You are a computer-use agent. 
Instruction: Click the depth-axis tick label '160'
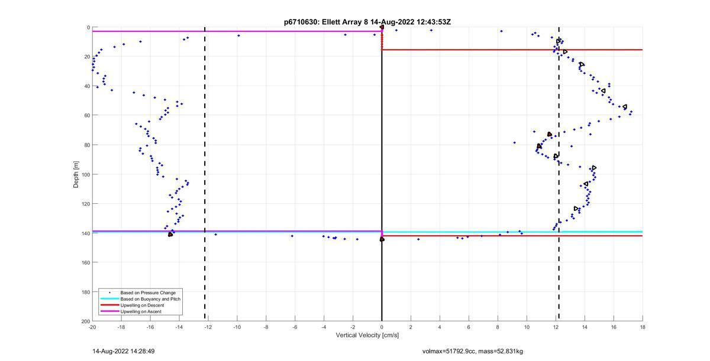pos(85,262)
